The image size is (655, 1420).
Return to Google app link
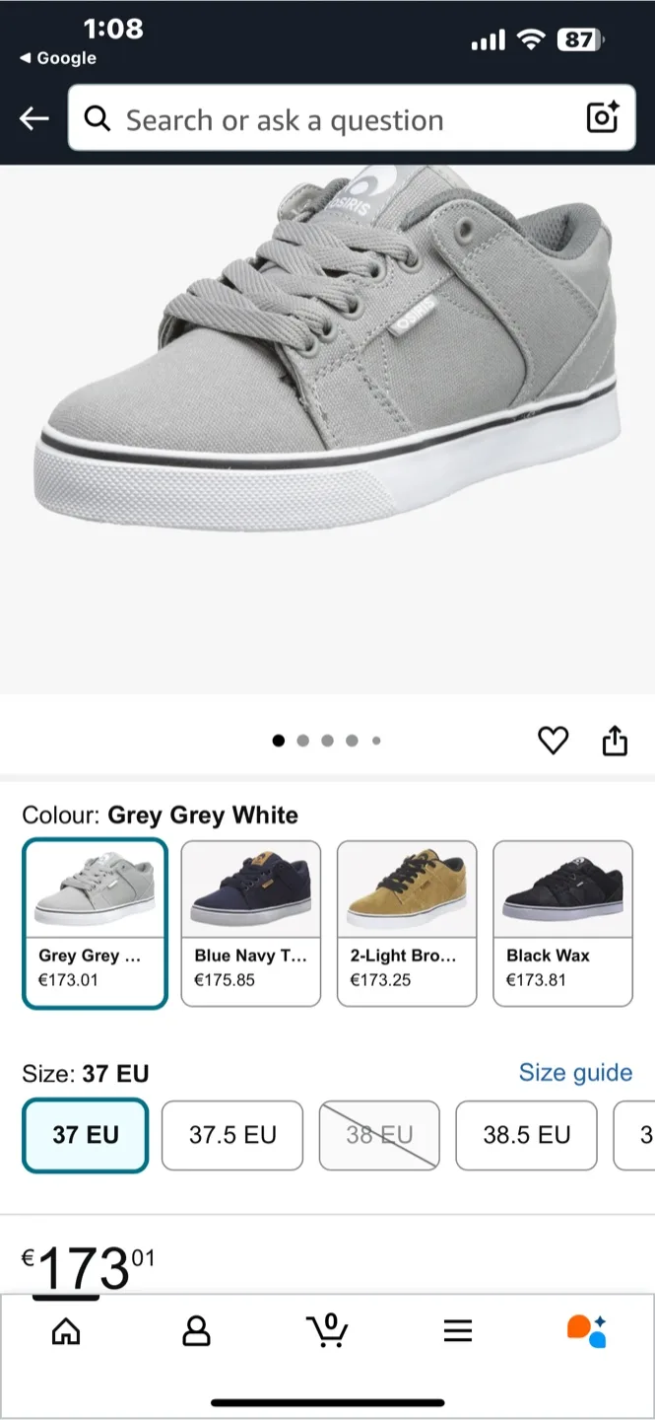coord(59,58)
